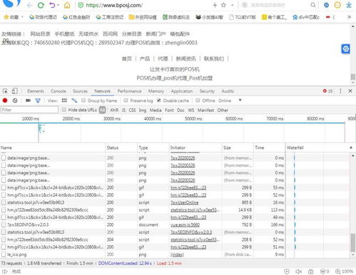Enable the Group by frame checkbox
This screenshot has height=275, width=356.
point(83,100)
